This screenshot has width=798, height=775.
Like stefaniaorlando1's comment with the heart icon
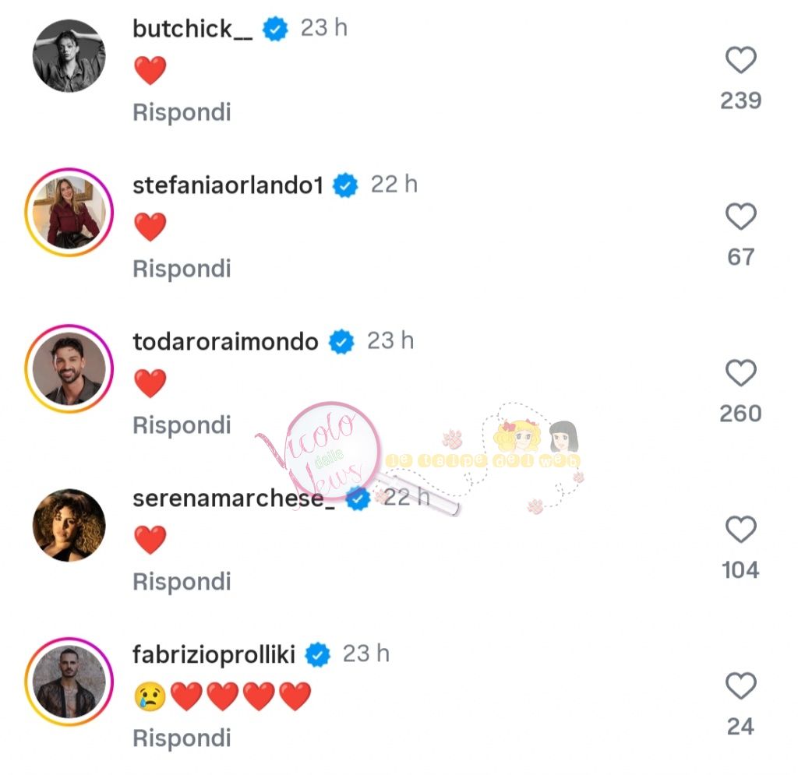point(740,217)
